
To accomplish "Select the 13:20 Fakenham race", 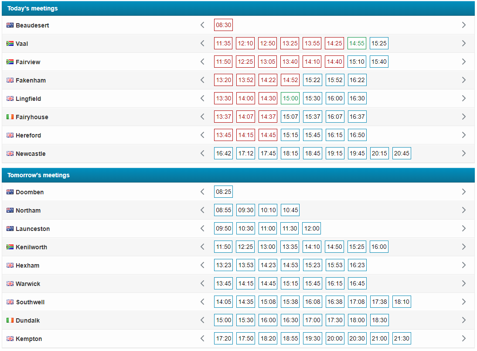I will tap(223, 80).
